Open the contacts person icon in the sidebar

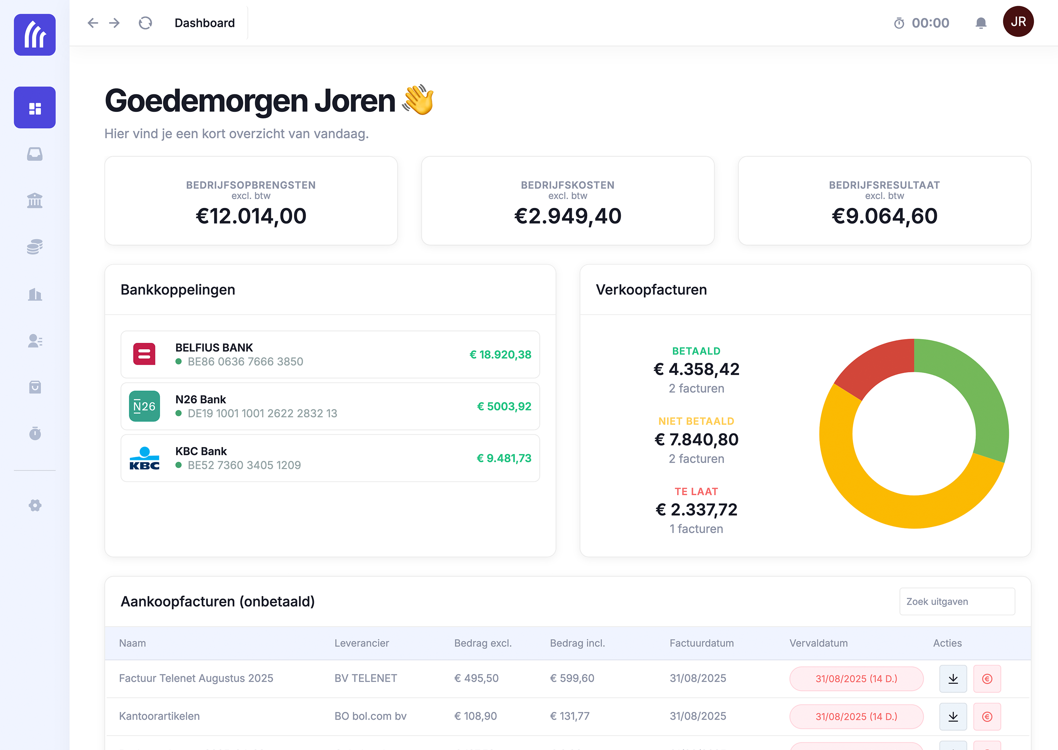point(35,341)
